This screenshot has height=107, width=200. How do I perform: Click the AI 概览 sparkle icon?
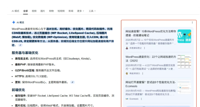pyautogui.click(x=14, y=23)
